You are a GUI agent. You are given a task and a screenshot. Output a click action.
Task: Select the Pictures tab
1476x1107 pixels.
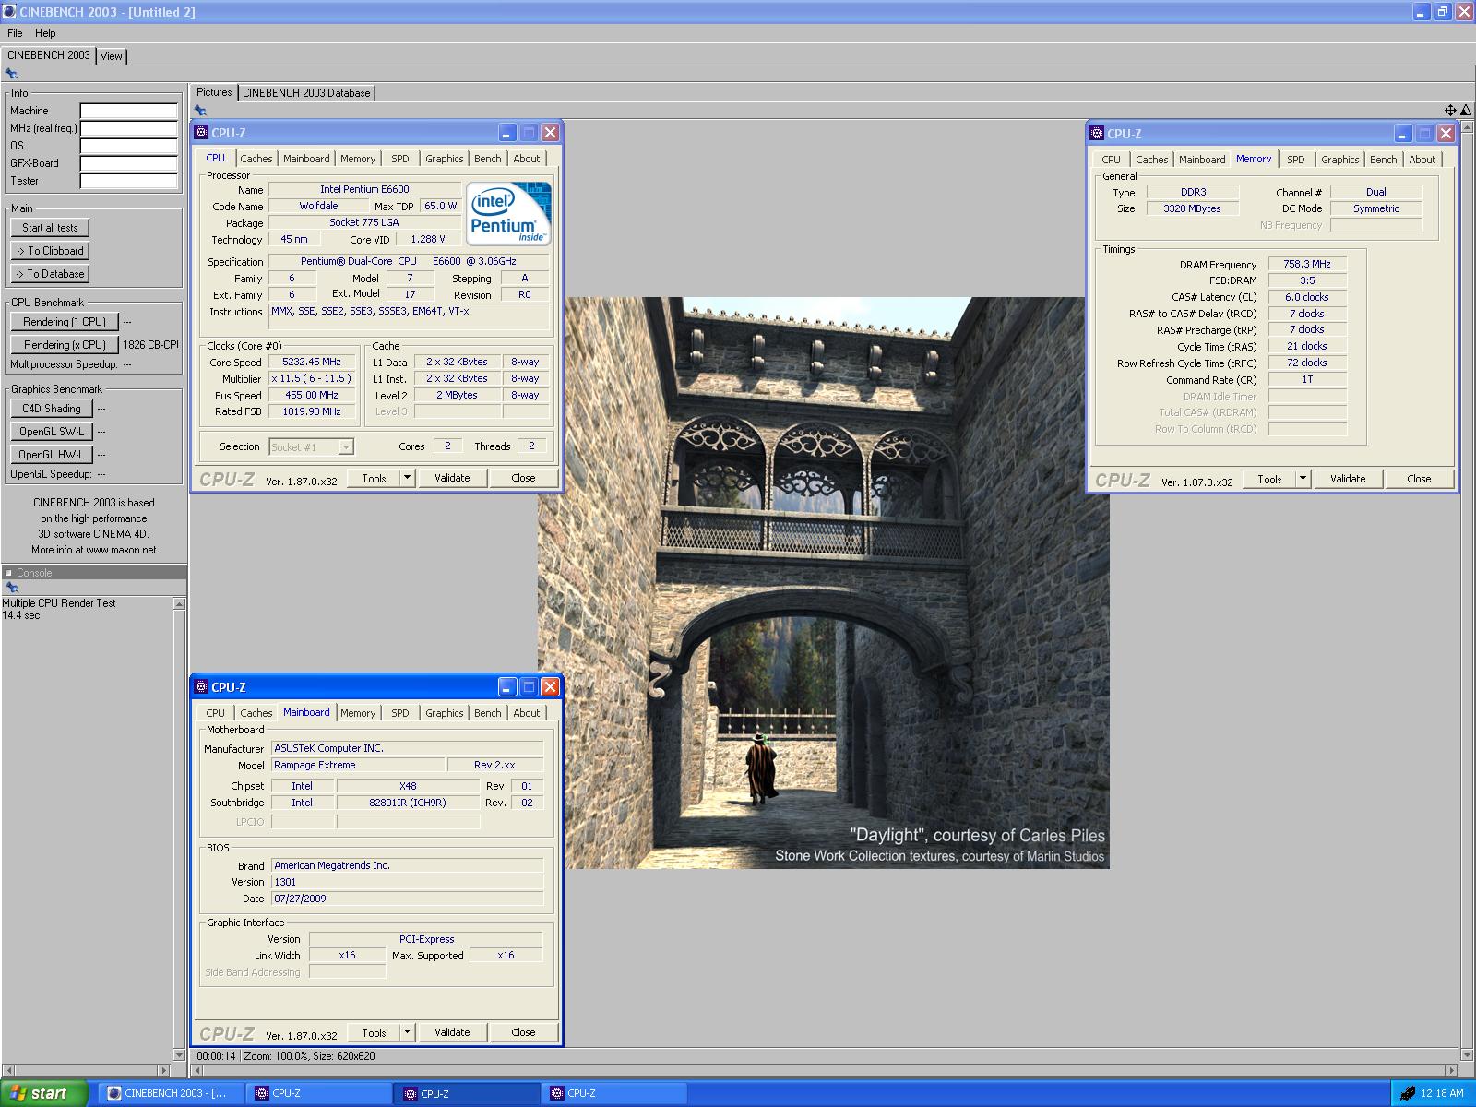(x=214, y=92)
